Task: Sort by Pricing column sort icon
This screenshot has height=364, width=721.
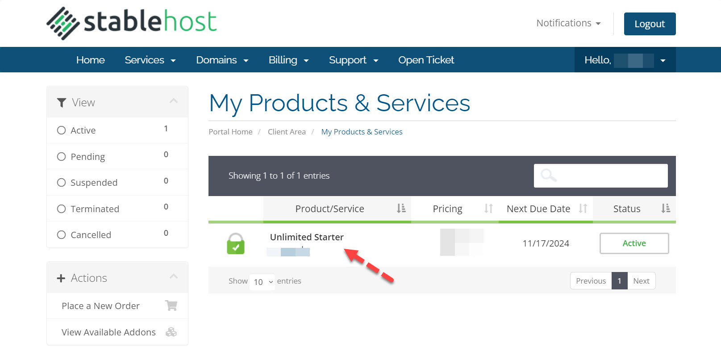Action: pyautogui.click(x=488, y=209)
